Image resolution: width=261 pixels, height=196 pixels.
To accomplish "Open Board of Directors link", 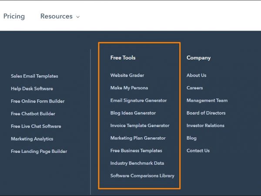I will 206,113.
